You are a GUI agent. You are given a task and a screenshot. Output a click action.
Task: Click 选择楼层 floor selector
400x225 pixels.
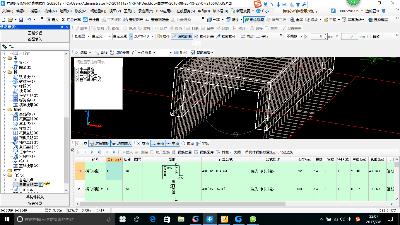point(378,20)
